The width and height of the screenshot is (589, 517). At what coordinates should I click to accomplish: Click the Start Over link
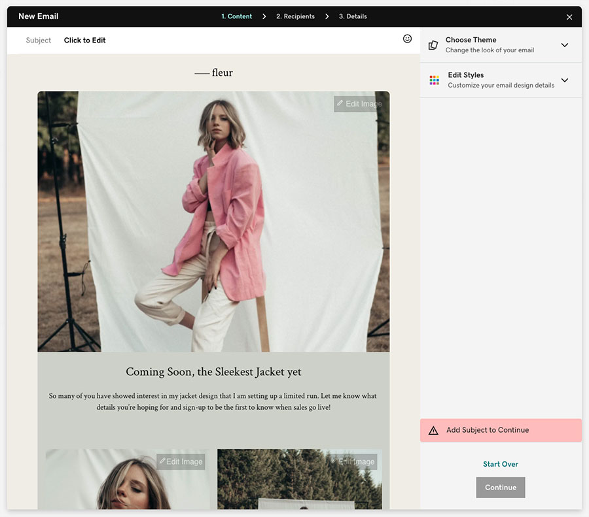click(500, 463)
